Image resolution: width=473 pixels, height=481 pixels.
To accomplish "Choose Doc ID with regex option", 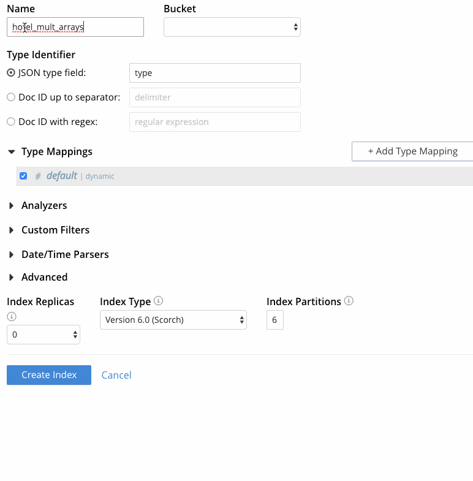I will point(11,122).
